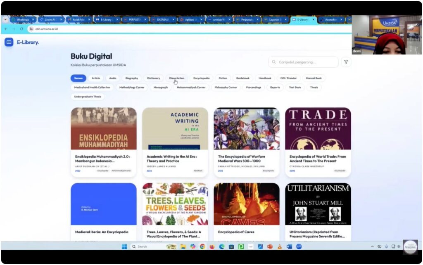Click the browser reload icon
The image size is (423, 265).
(x=21, y=29)
